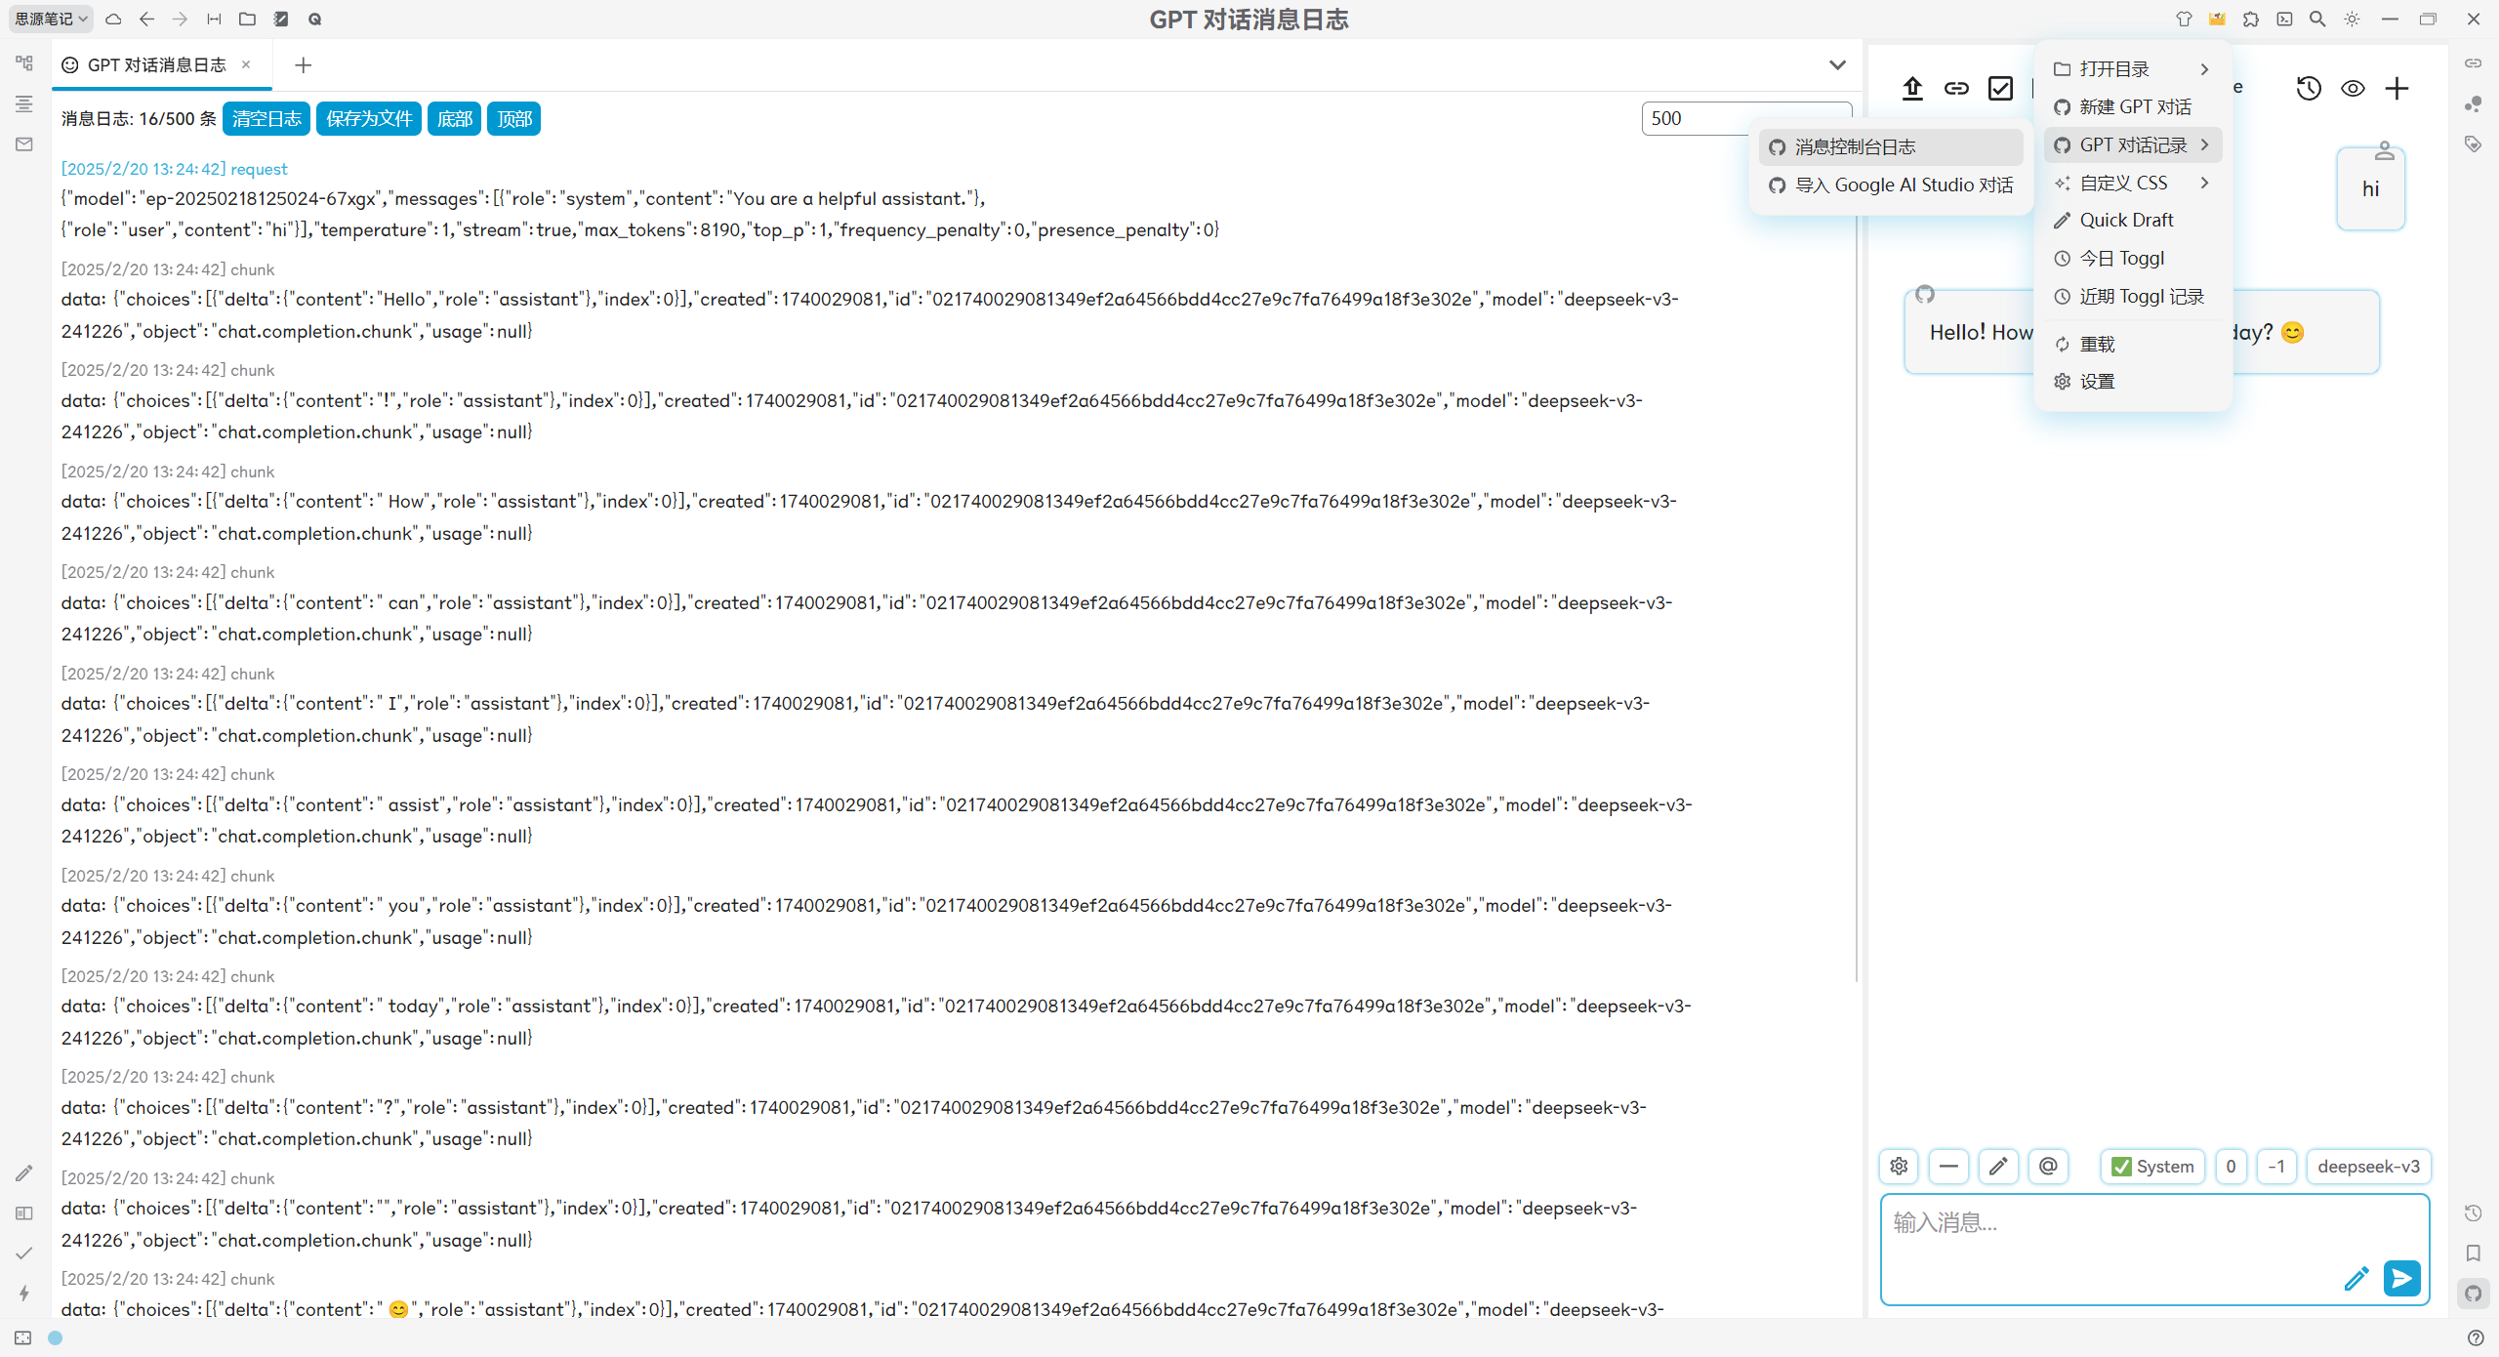Open chat history clock icon

(x=2309, y=89)
